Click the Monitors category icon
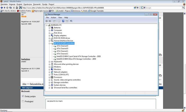Image resolution: width=186 pixels, height=112 pixels. [52, 69]
